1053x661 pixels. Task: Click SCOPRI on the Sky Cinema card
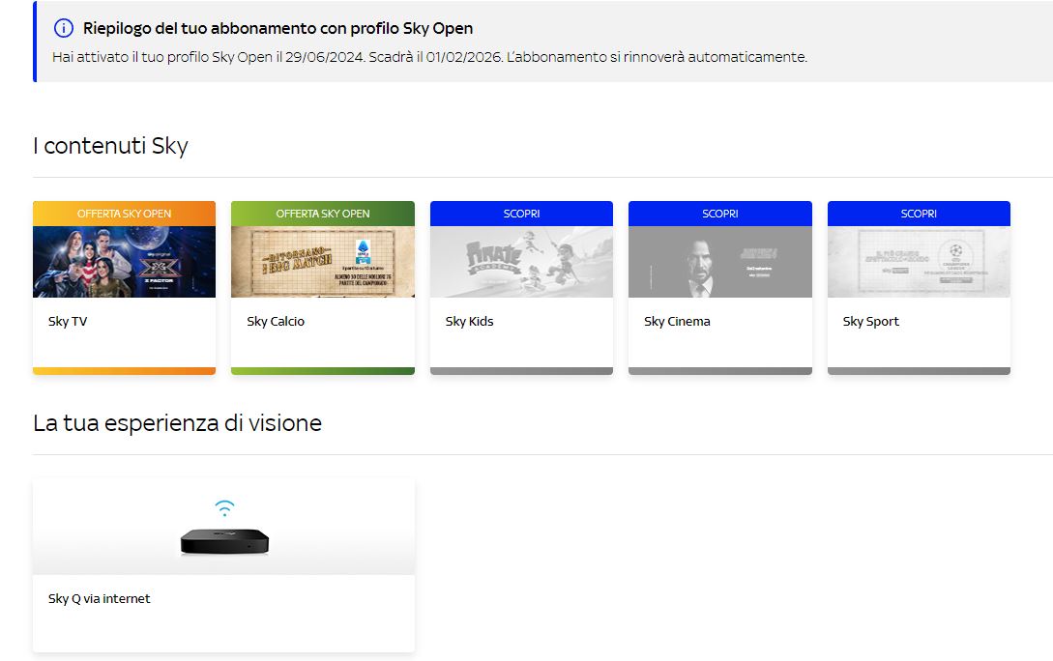(x=720, y=214)
